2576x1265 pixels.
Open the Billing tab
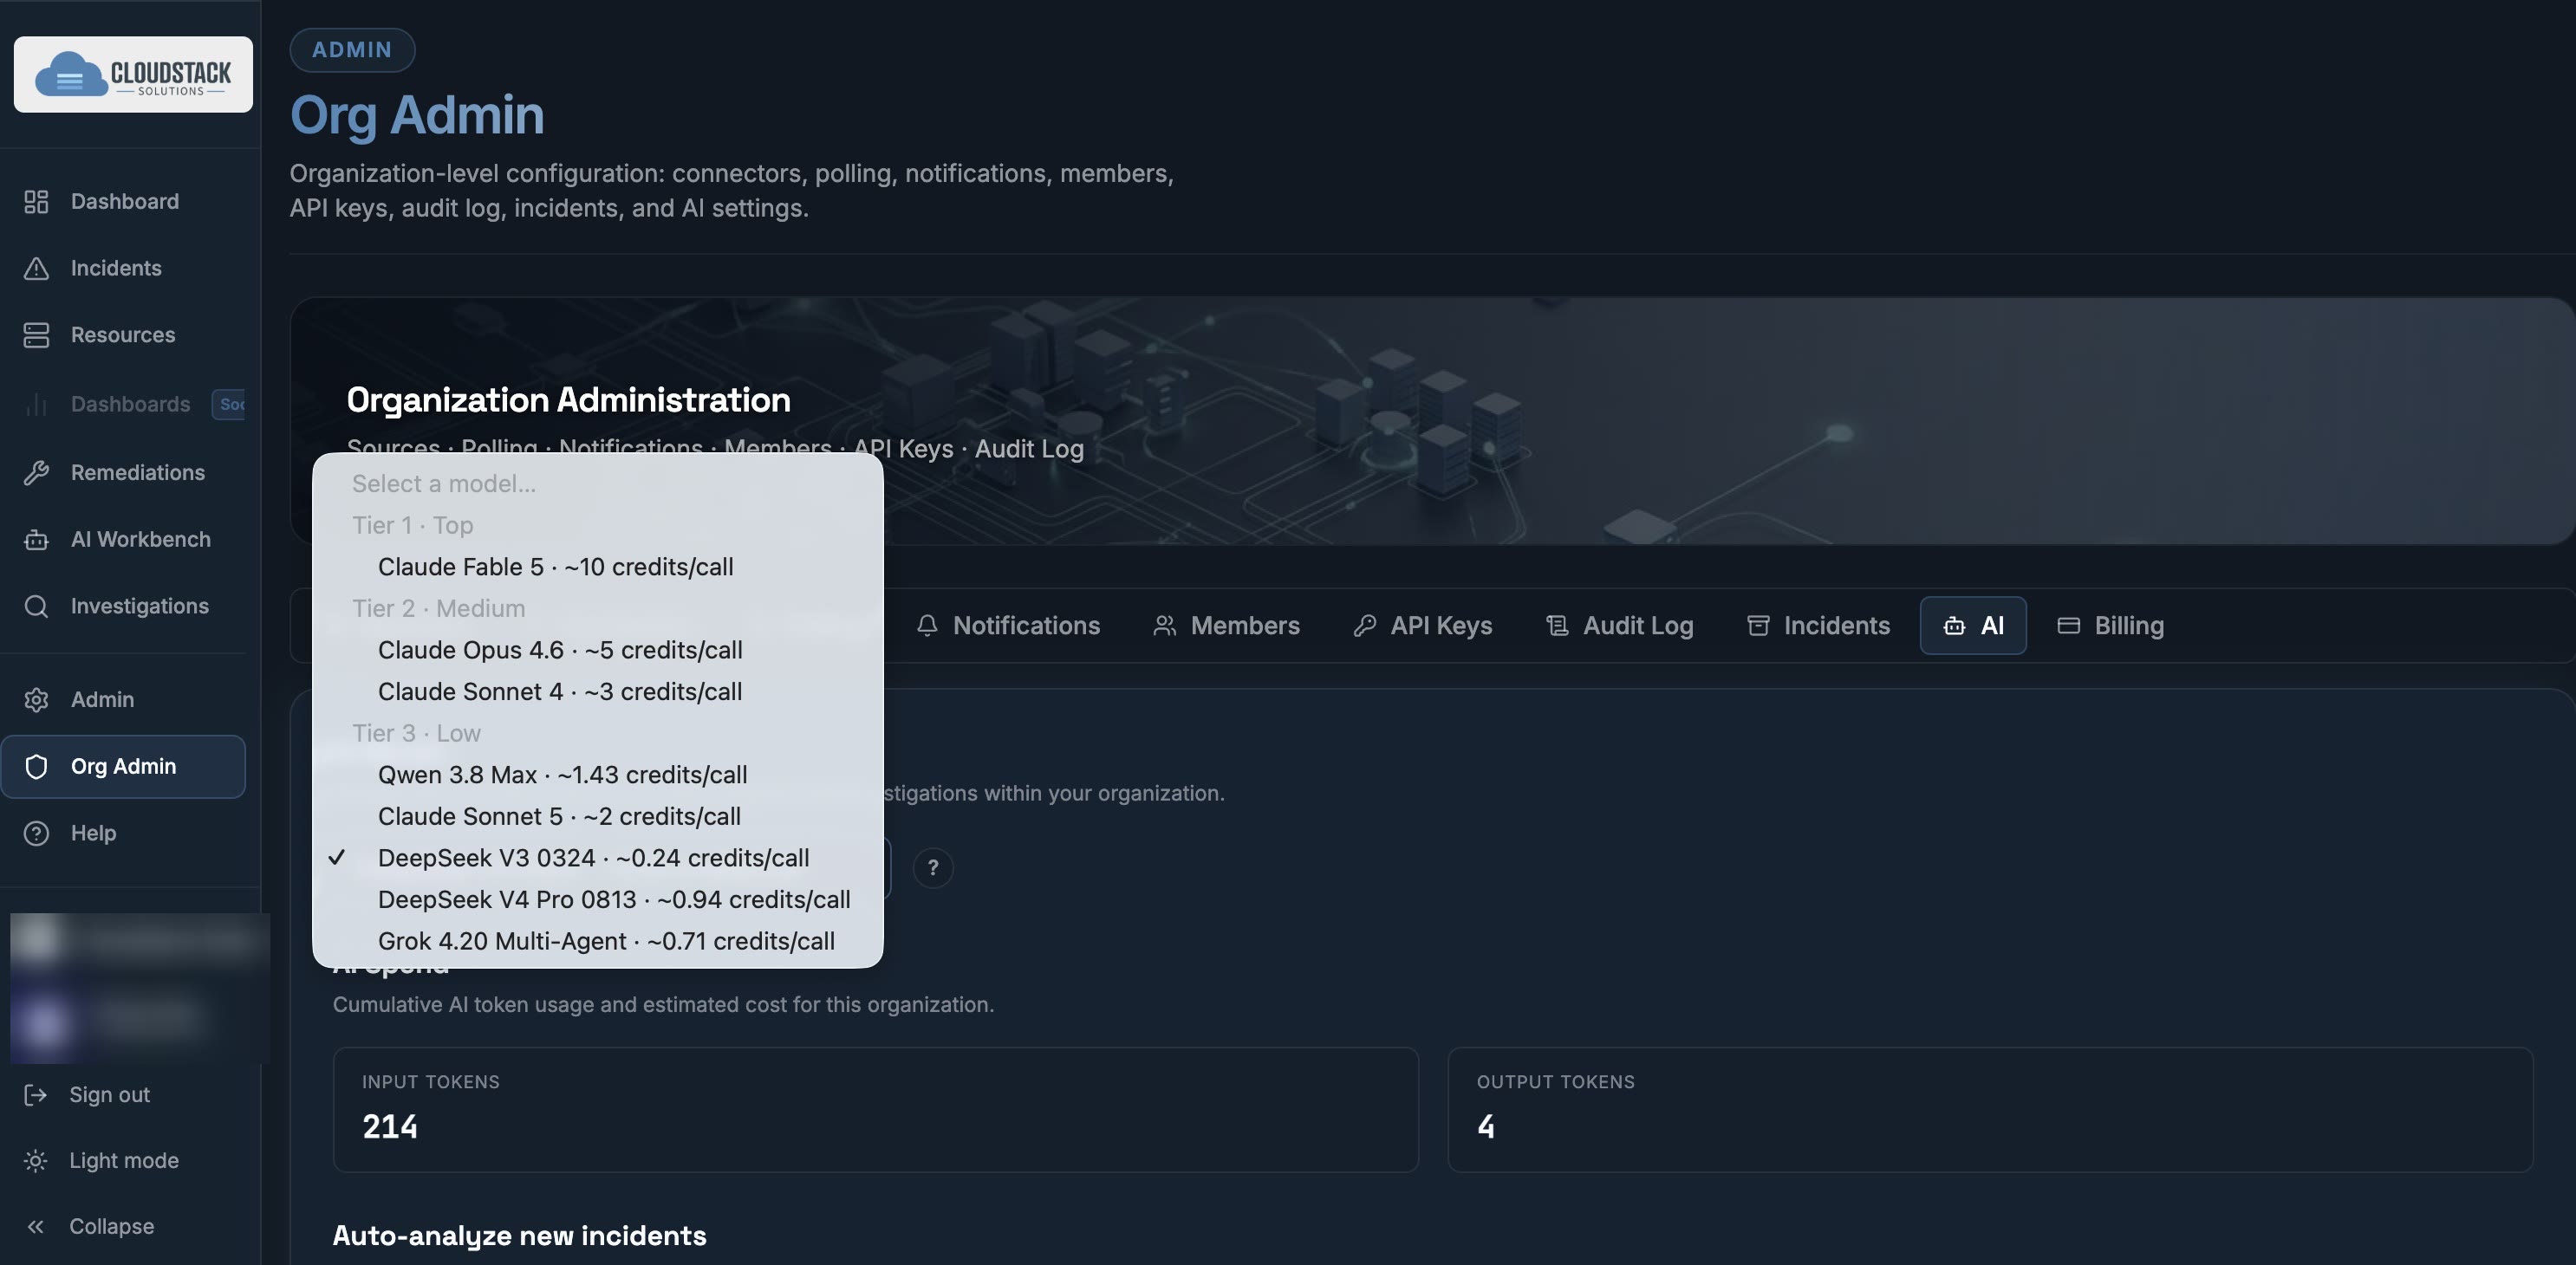(2110, 626)
